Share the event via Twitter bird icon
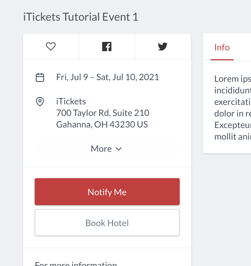The height and width of the screenshot is (266, 251). (163, 47)
